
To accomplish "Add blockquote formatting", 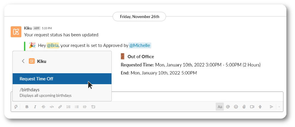I will pyautogui.click(x=85, y=107).
